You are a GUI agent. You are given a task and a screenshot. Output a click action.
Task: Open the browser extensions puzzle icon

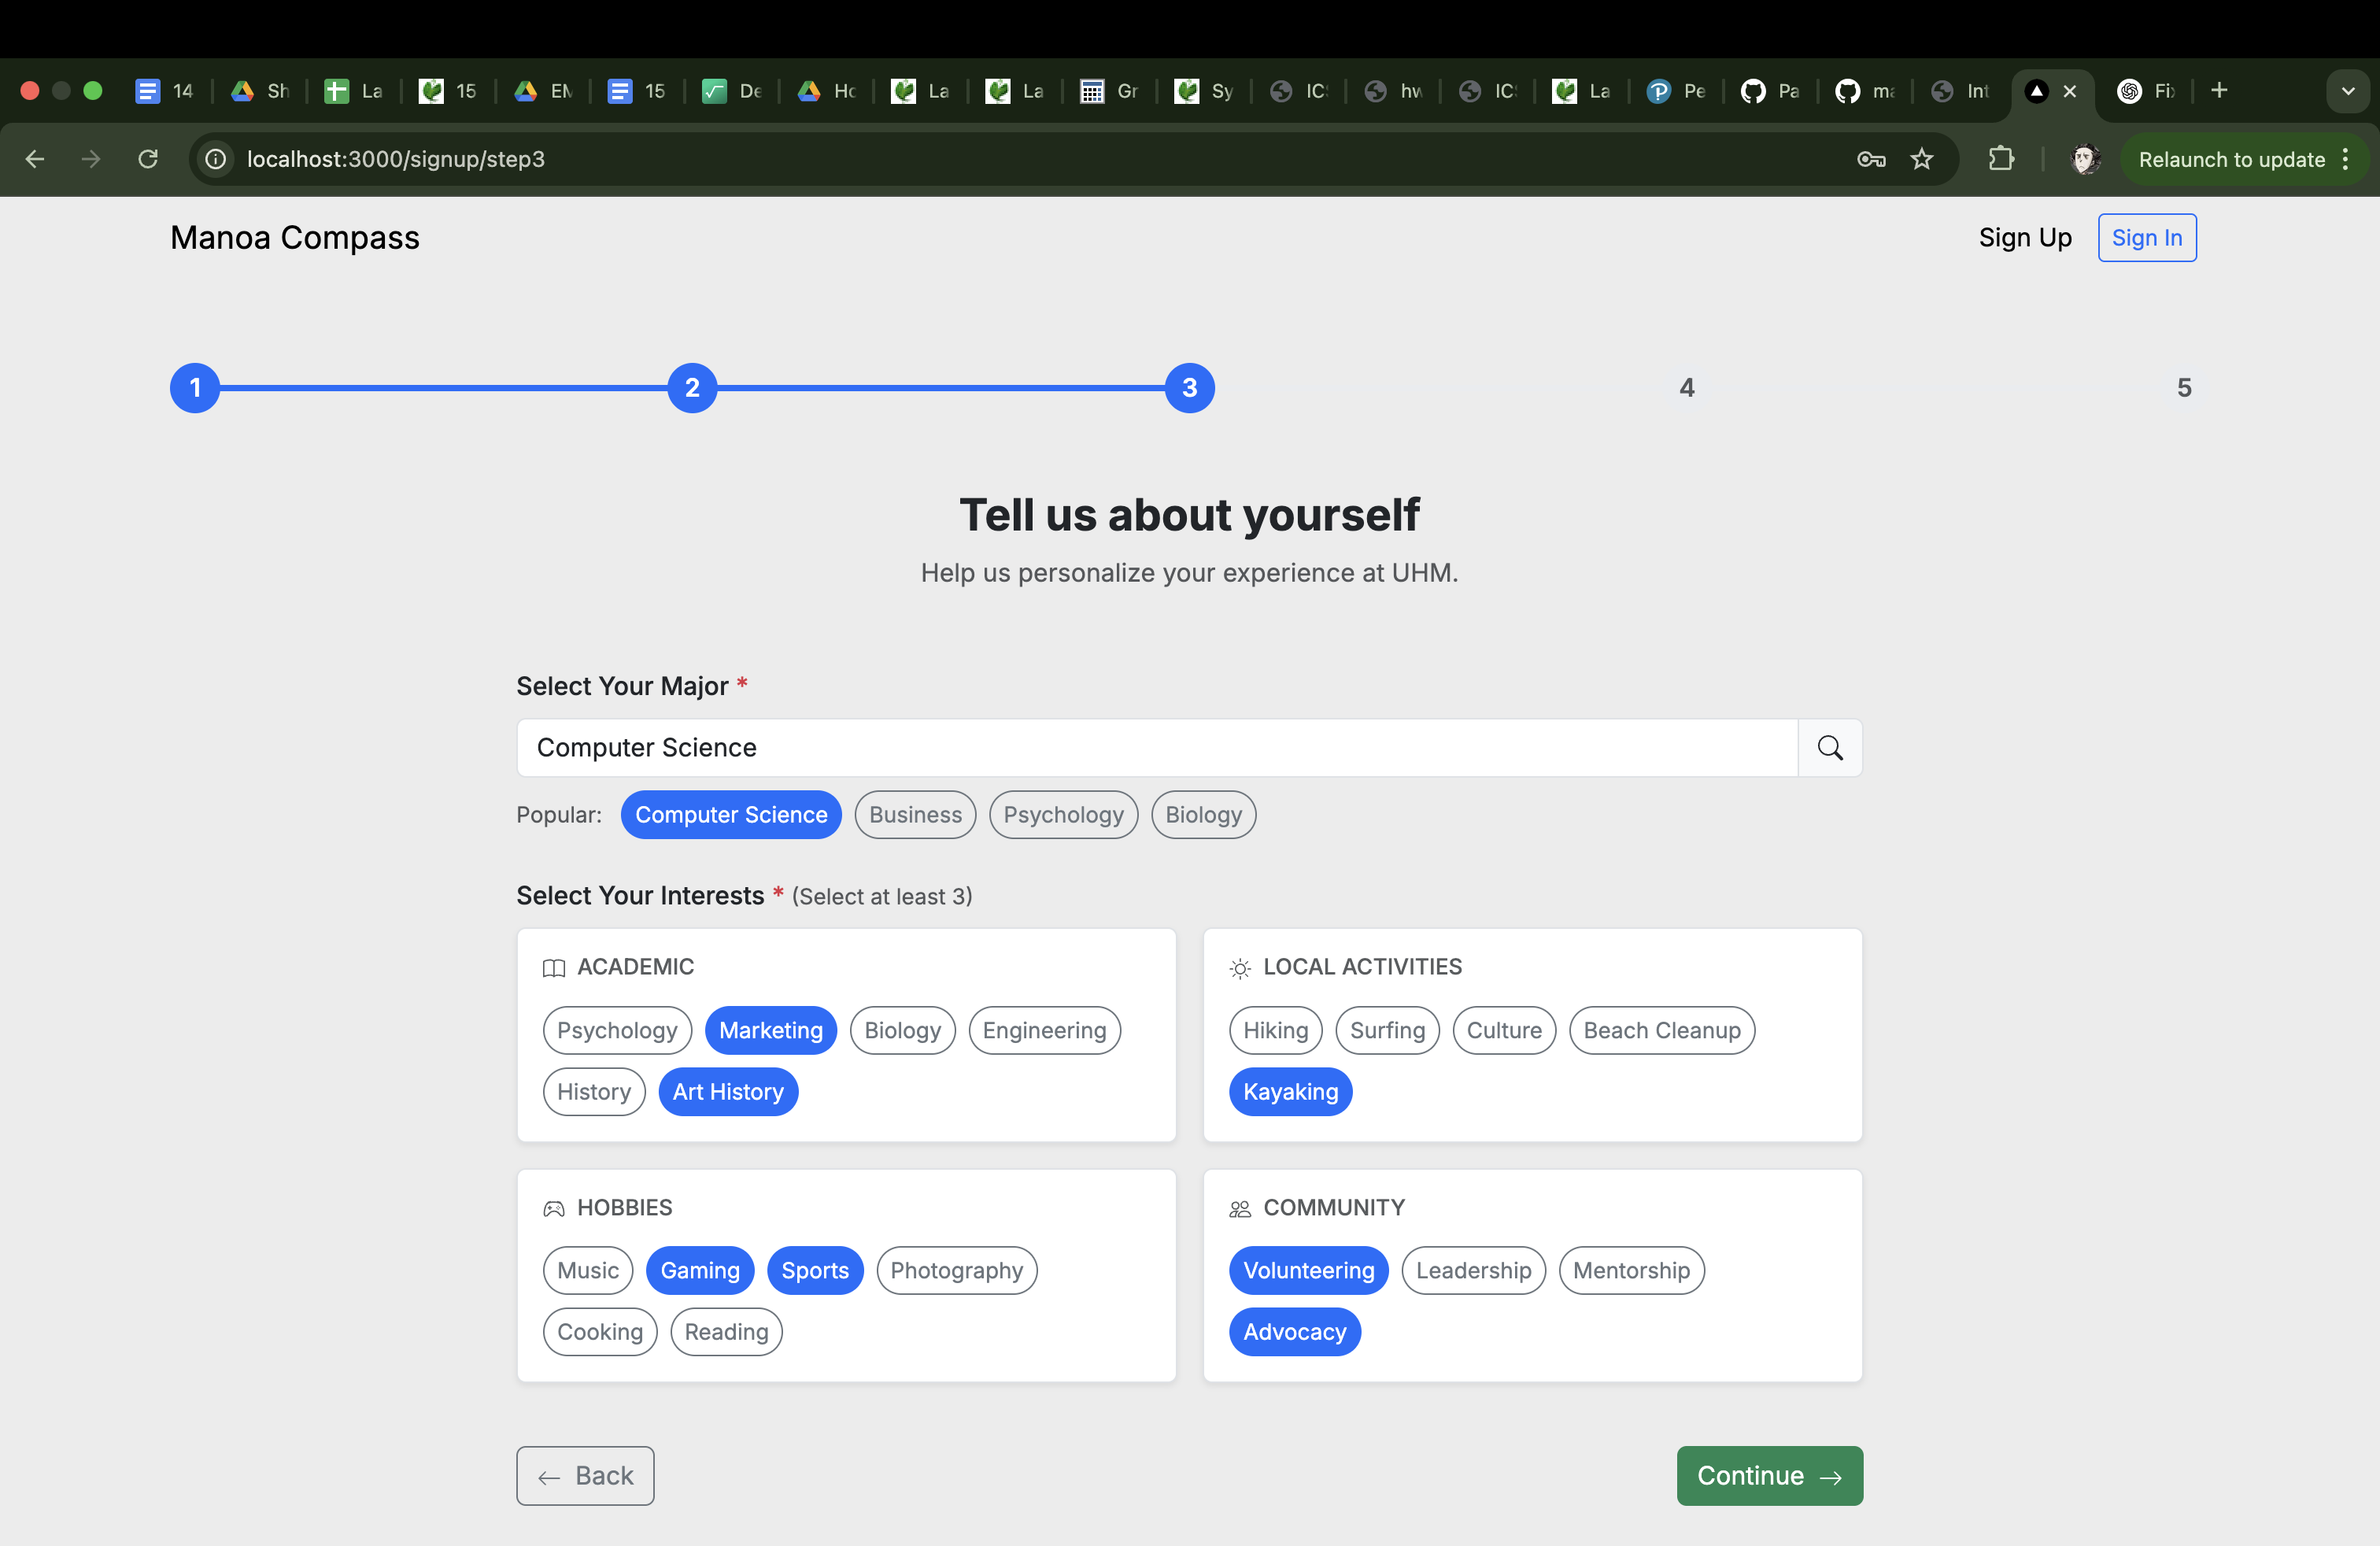point(2001,159)
